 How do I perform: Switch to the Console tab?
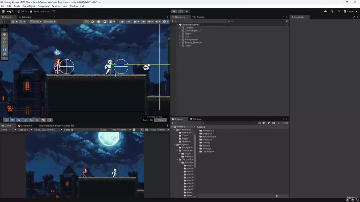(x=195, y=119)
